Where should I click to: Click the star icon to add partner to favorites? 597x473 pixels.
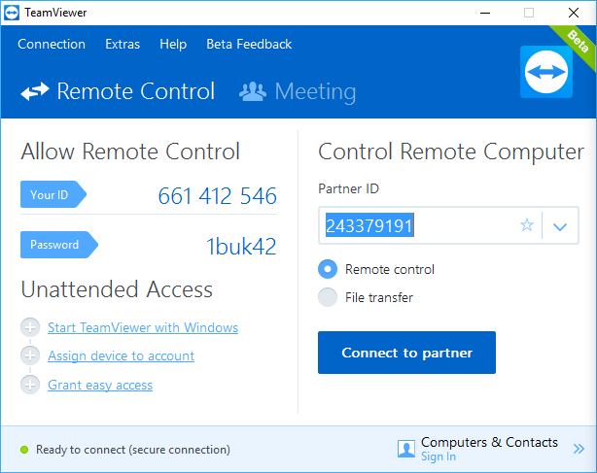(527, 225)
